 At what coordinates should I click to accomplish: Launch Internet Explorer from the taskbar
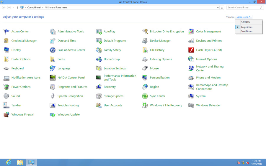pyautogui.click(x=8, y=162)
